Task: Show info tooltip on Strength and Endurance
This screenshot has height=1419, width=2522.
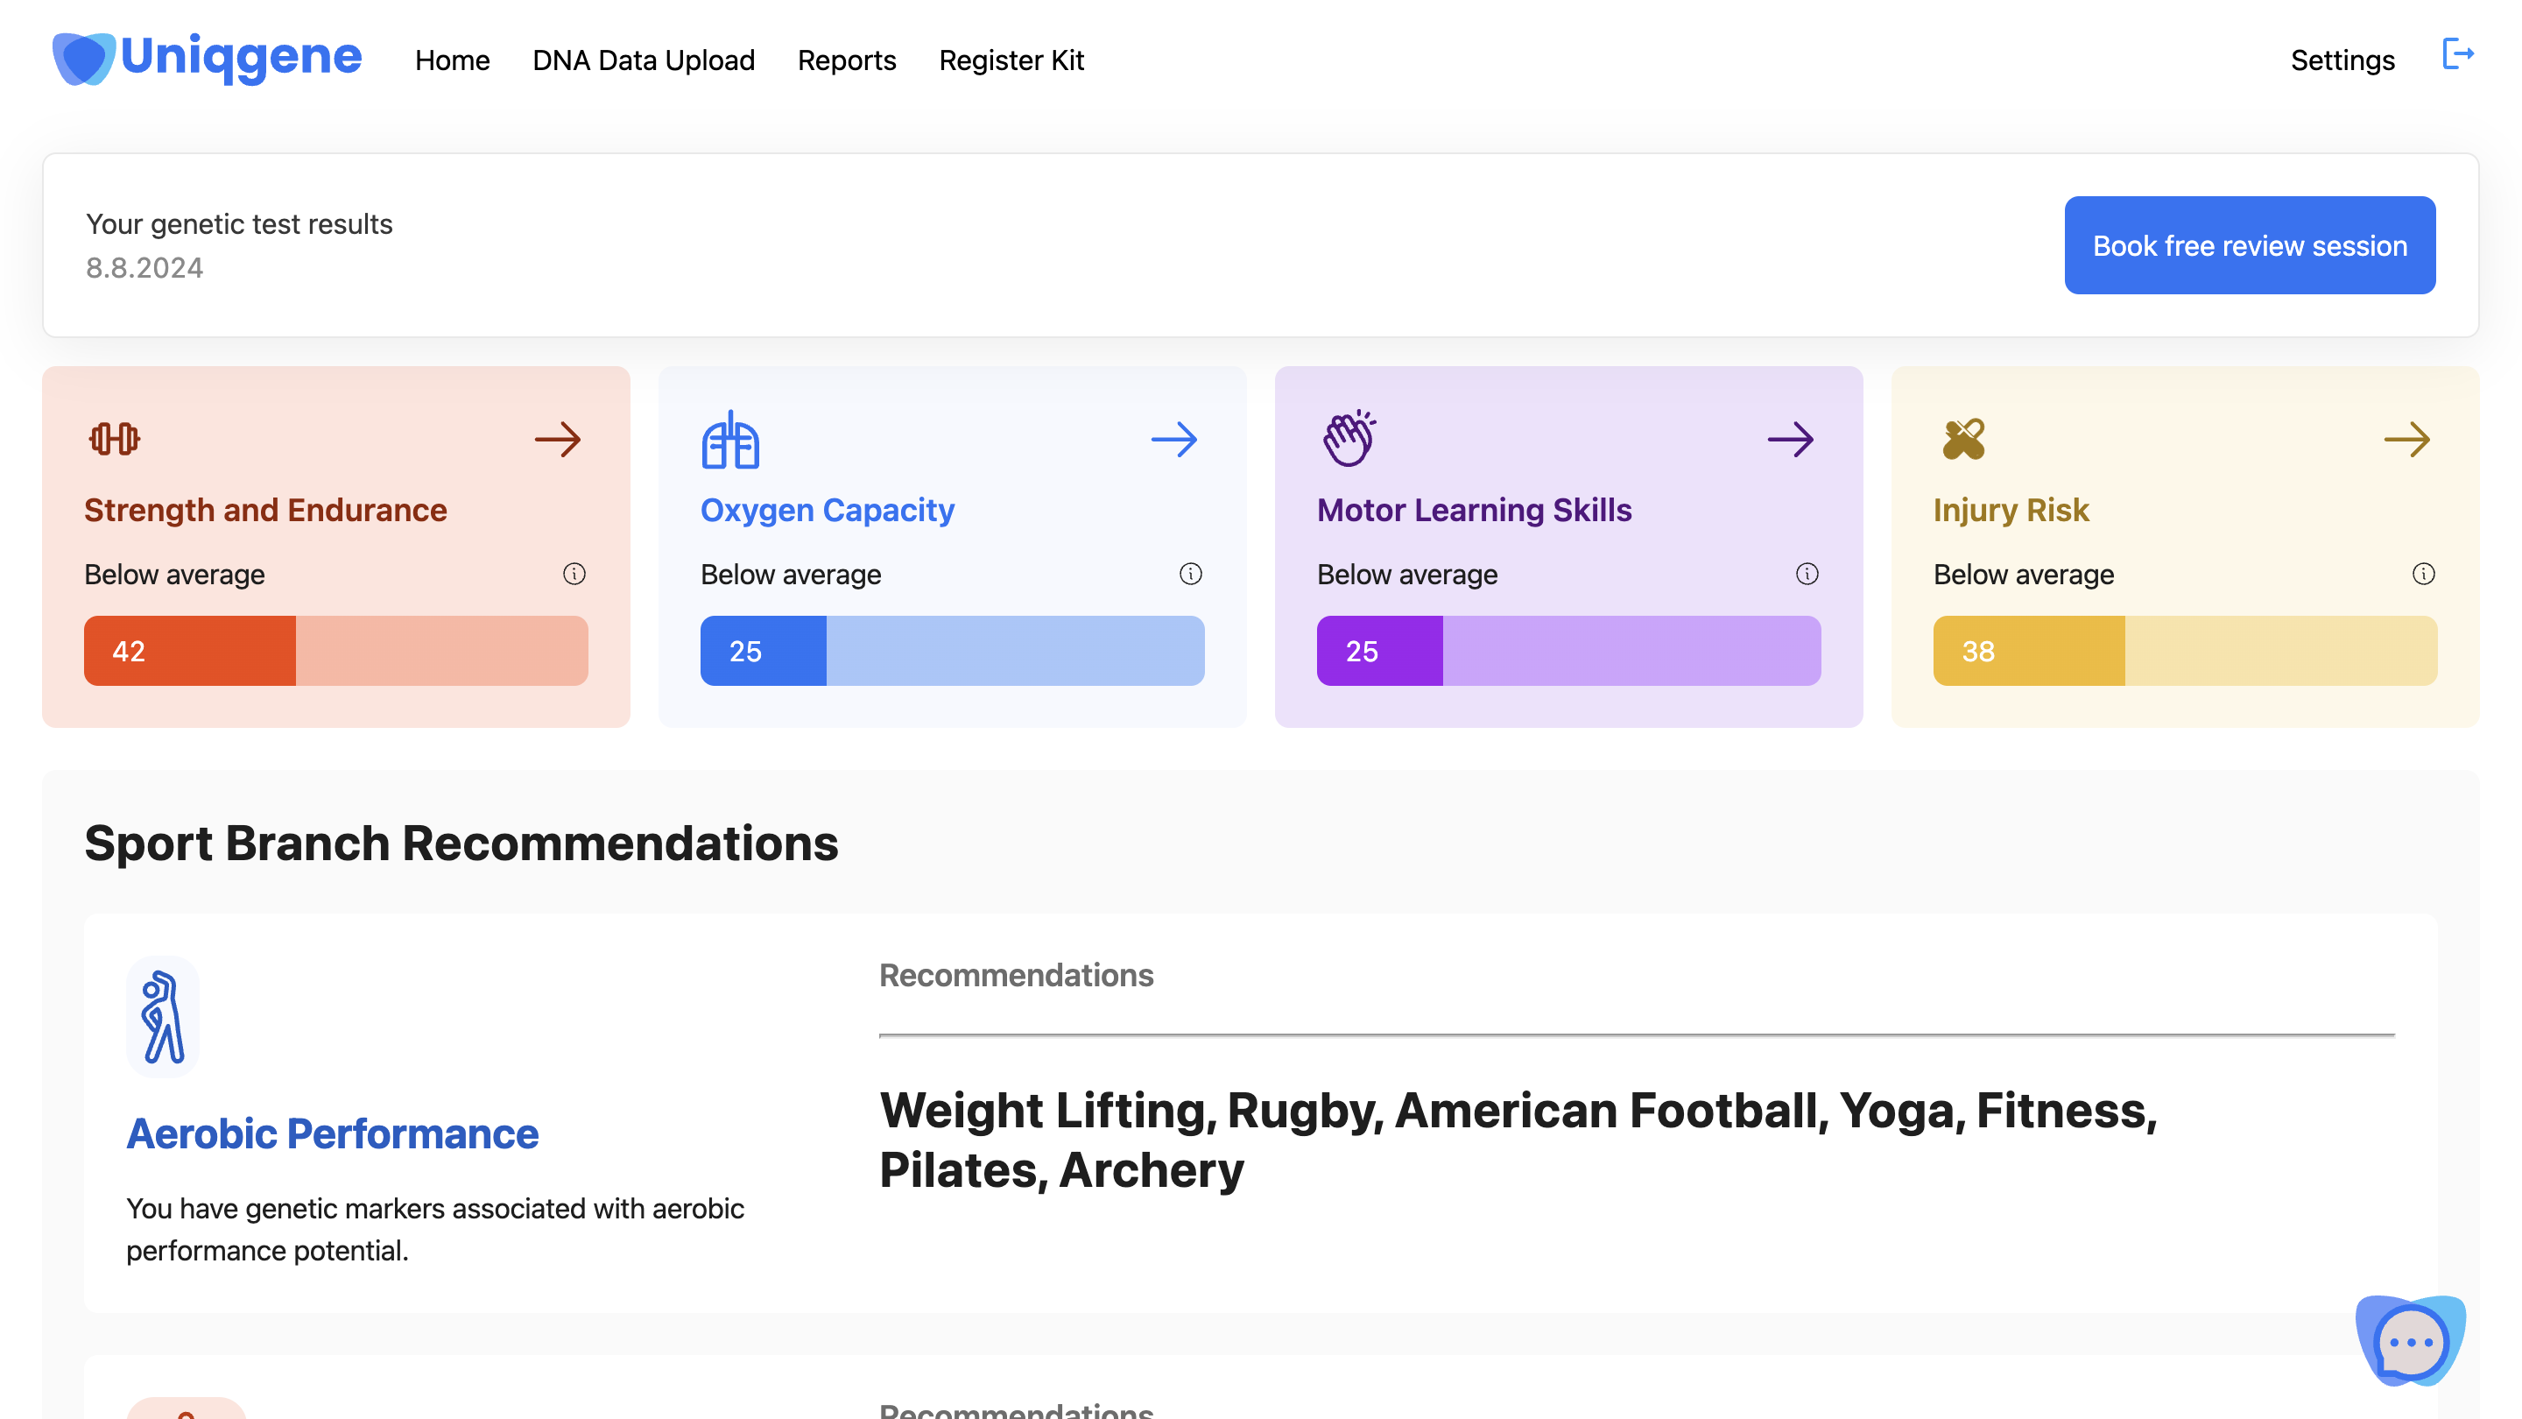Action: (574, 574)
